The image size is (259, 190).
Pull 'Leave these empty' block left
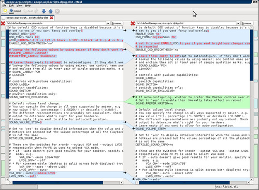[x=134, y=56]
